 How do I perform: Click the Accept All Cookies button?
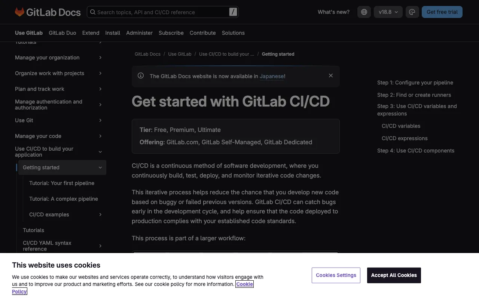[394, 275]
